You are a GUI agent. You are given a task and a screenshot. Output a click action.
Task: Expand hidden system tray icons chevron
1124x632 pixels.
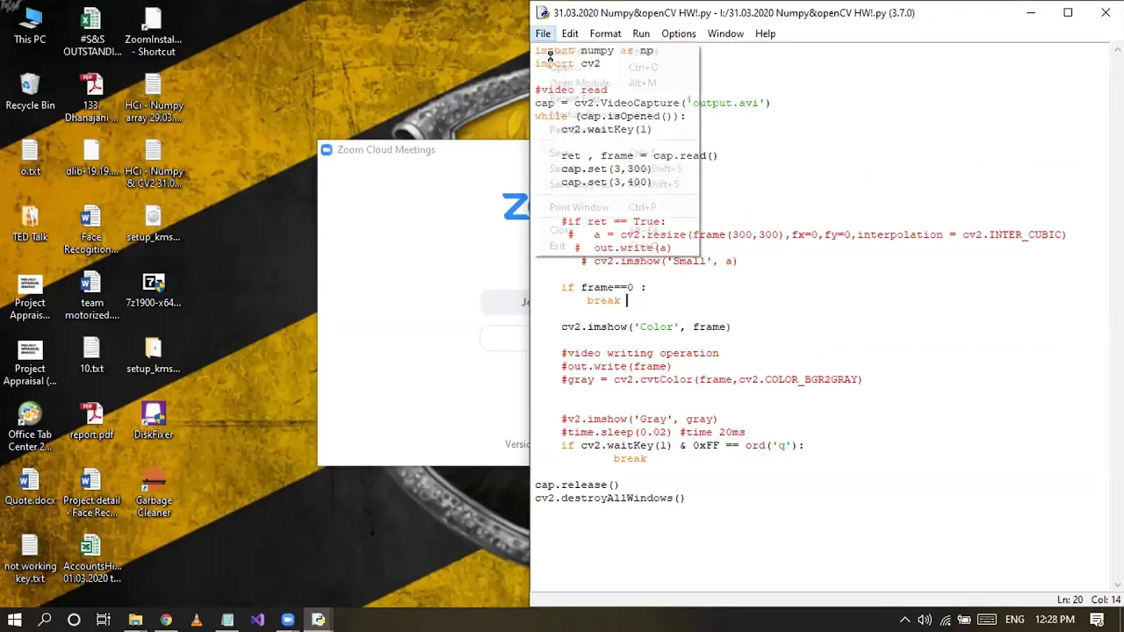click(904, 620)
